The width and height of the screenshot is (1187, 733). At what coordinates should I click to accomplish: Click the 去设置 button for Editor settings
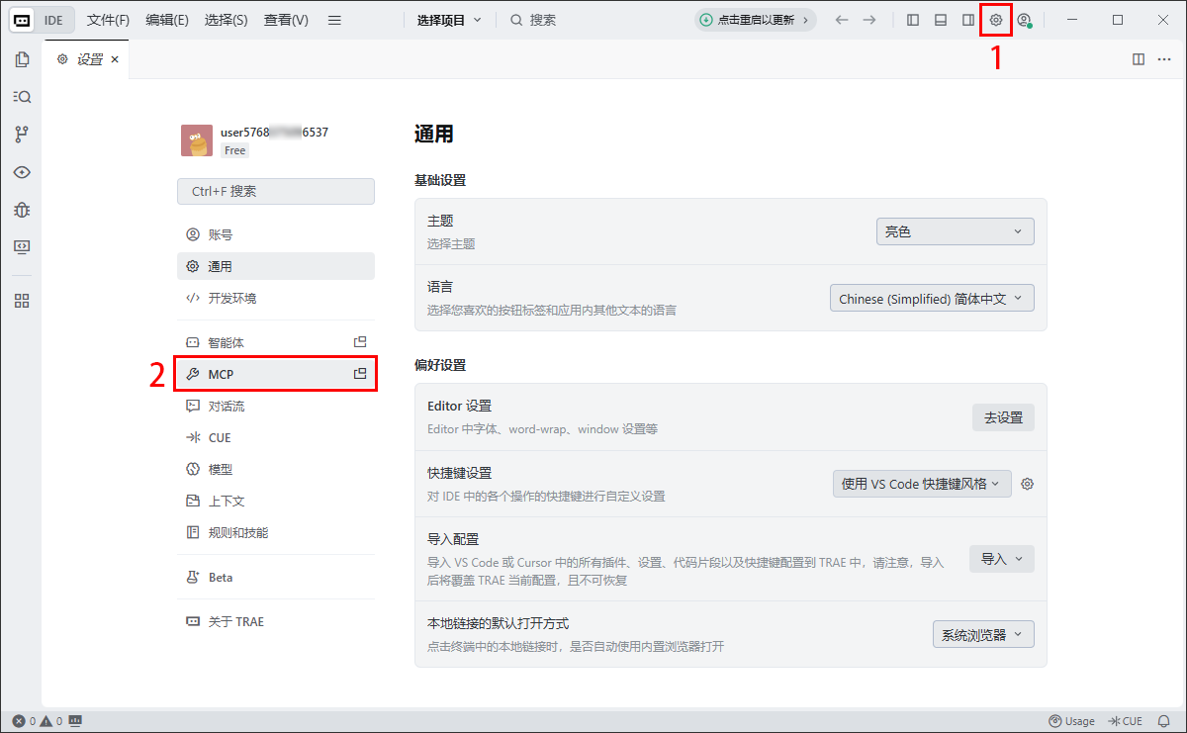click(x=1002, y=417)
